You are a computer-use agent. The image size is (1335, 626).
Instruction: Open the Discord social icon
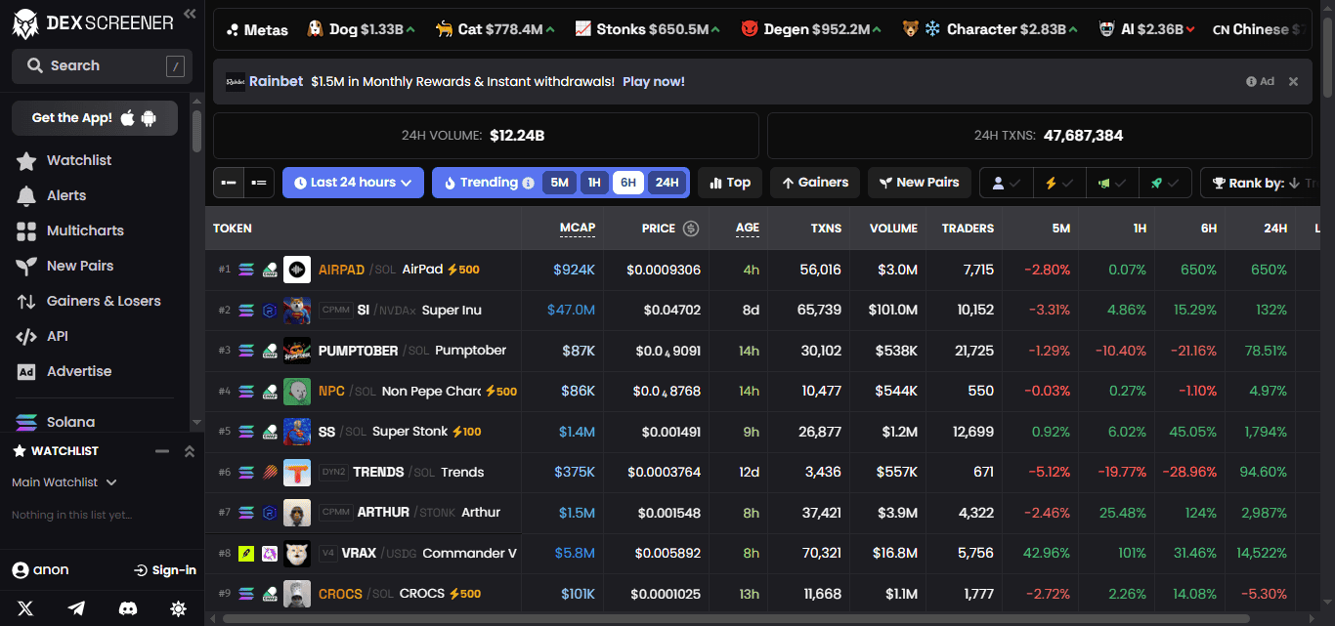(127, 608)
